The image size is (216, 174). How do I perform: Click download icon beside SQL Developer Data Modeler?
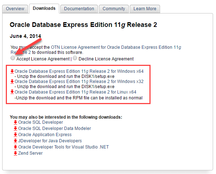[15, 128]
